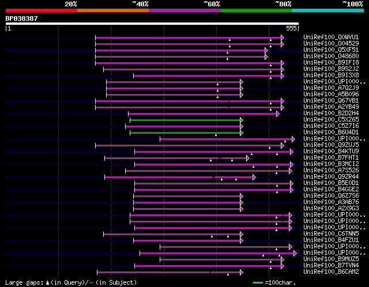Viewport: 369px width, 287px height.
Task: Click the purple alignment bar for UniRef100_Q9ZR44
Action: 179,178
